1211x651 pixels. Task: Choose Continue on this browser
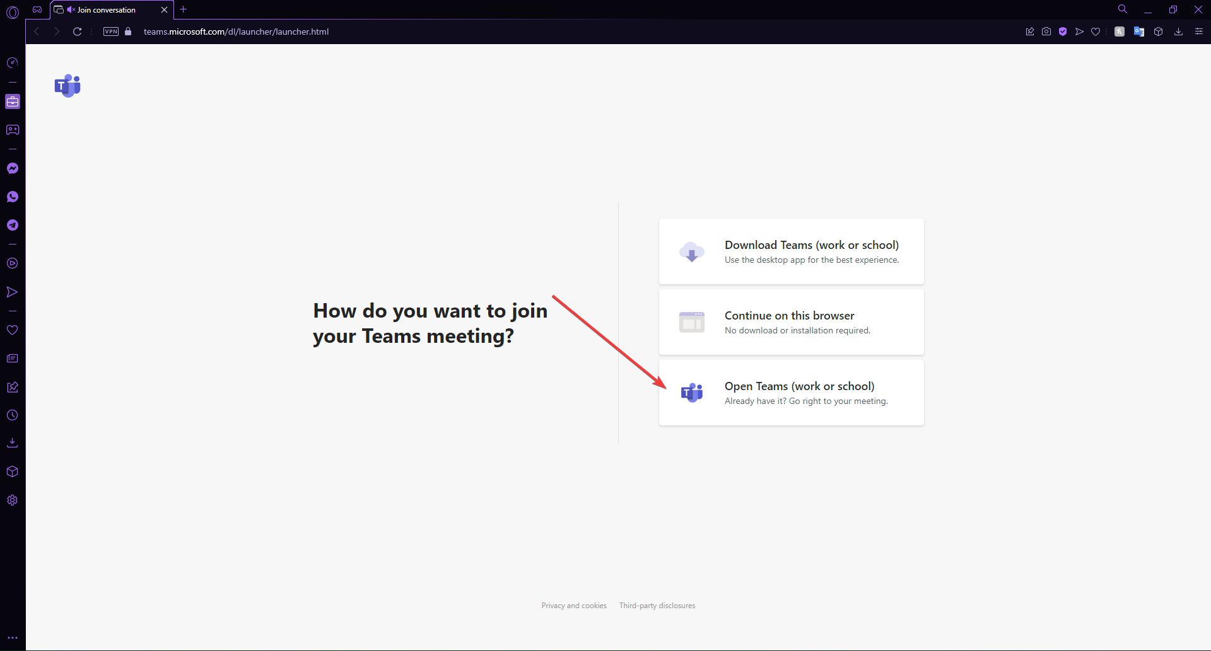tap(792, 322)
